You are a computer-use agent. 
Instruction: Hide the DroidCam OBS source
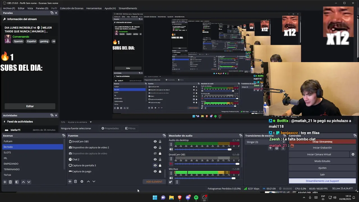tap(155, 142)
